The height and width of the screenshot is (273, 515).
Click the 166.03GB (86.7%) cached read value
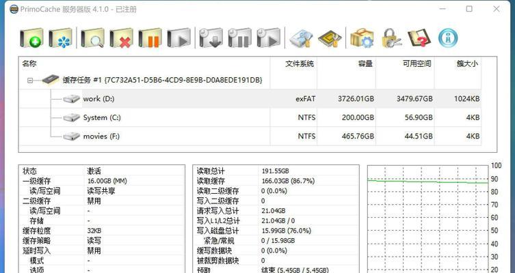click(288, 181)
